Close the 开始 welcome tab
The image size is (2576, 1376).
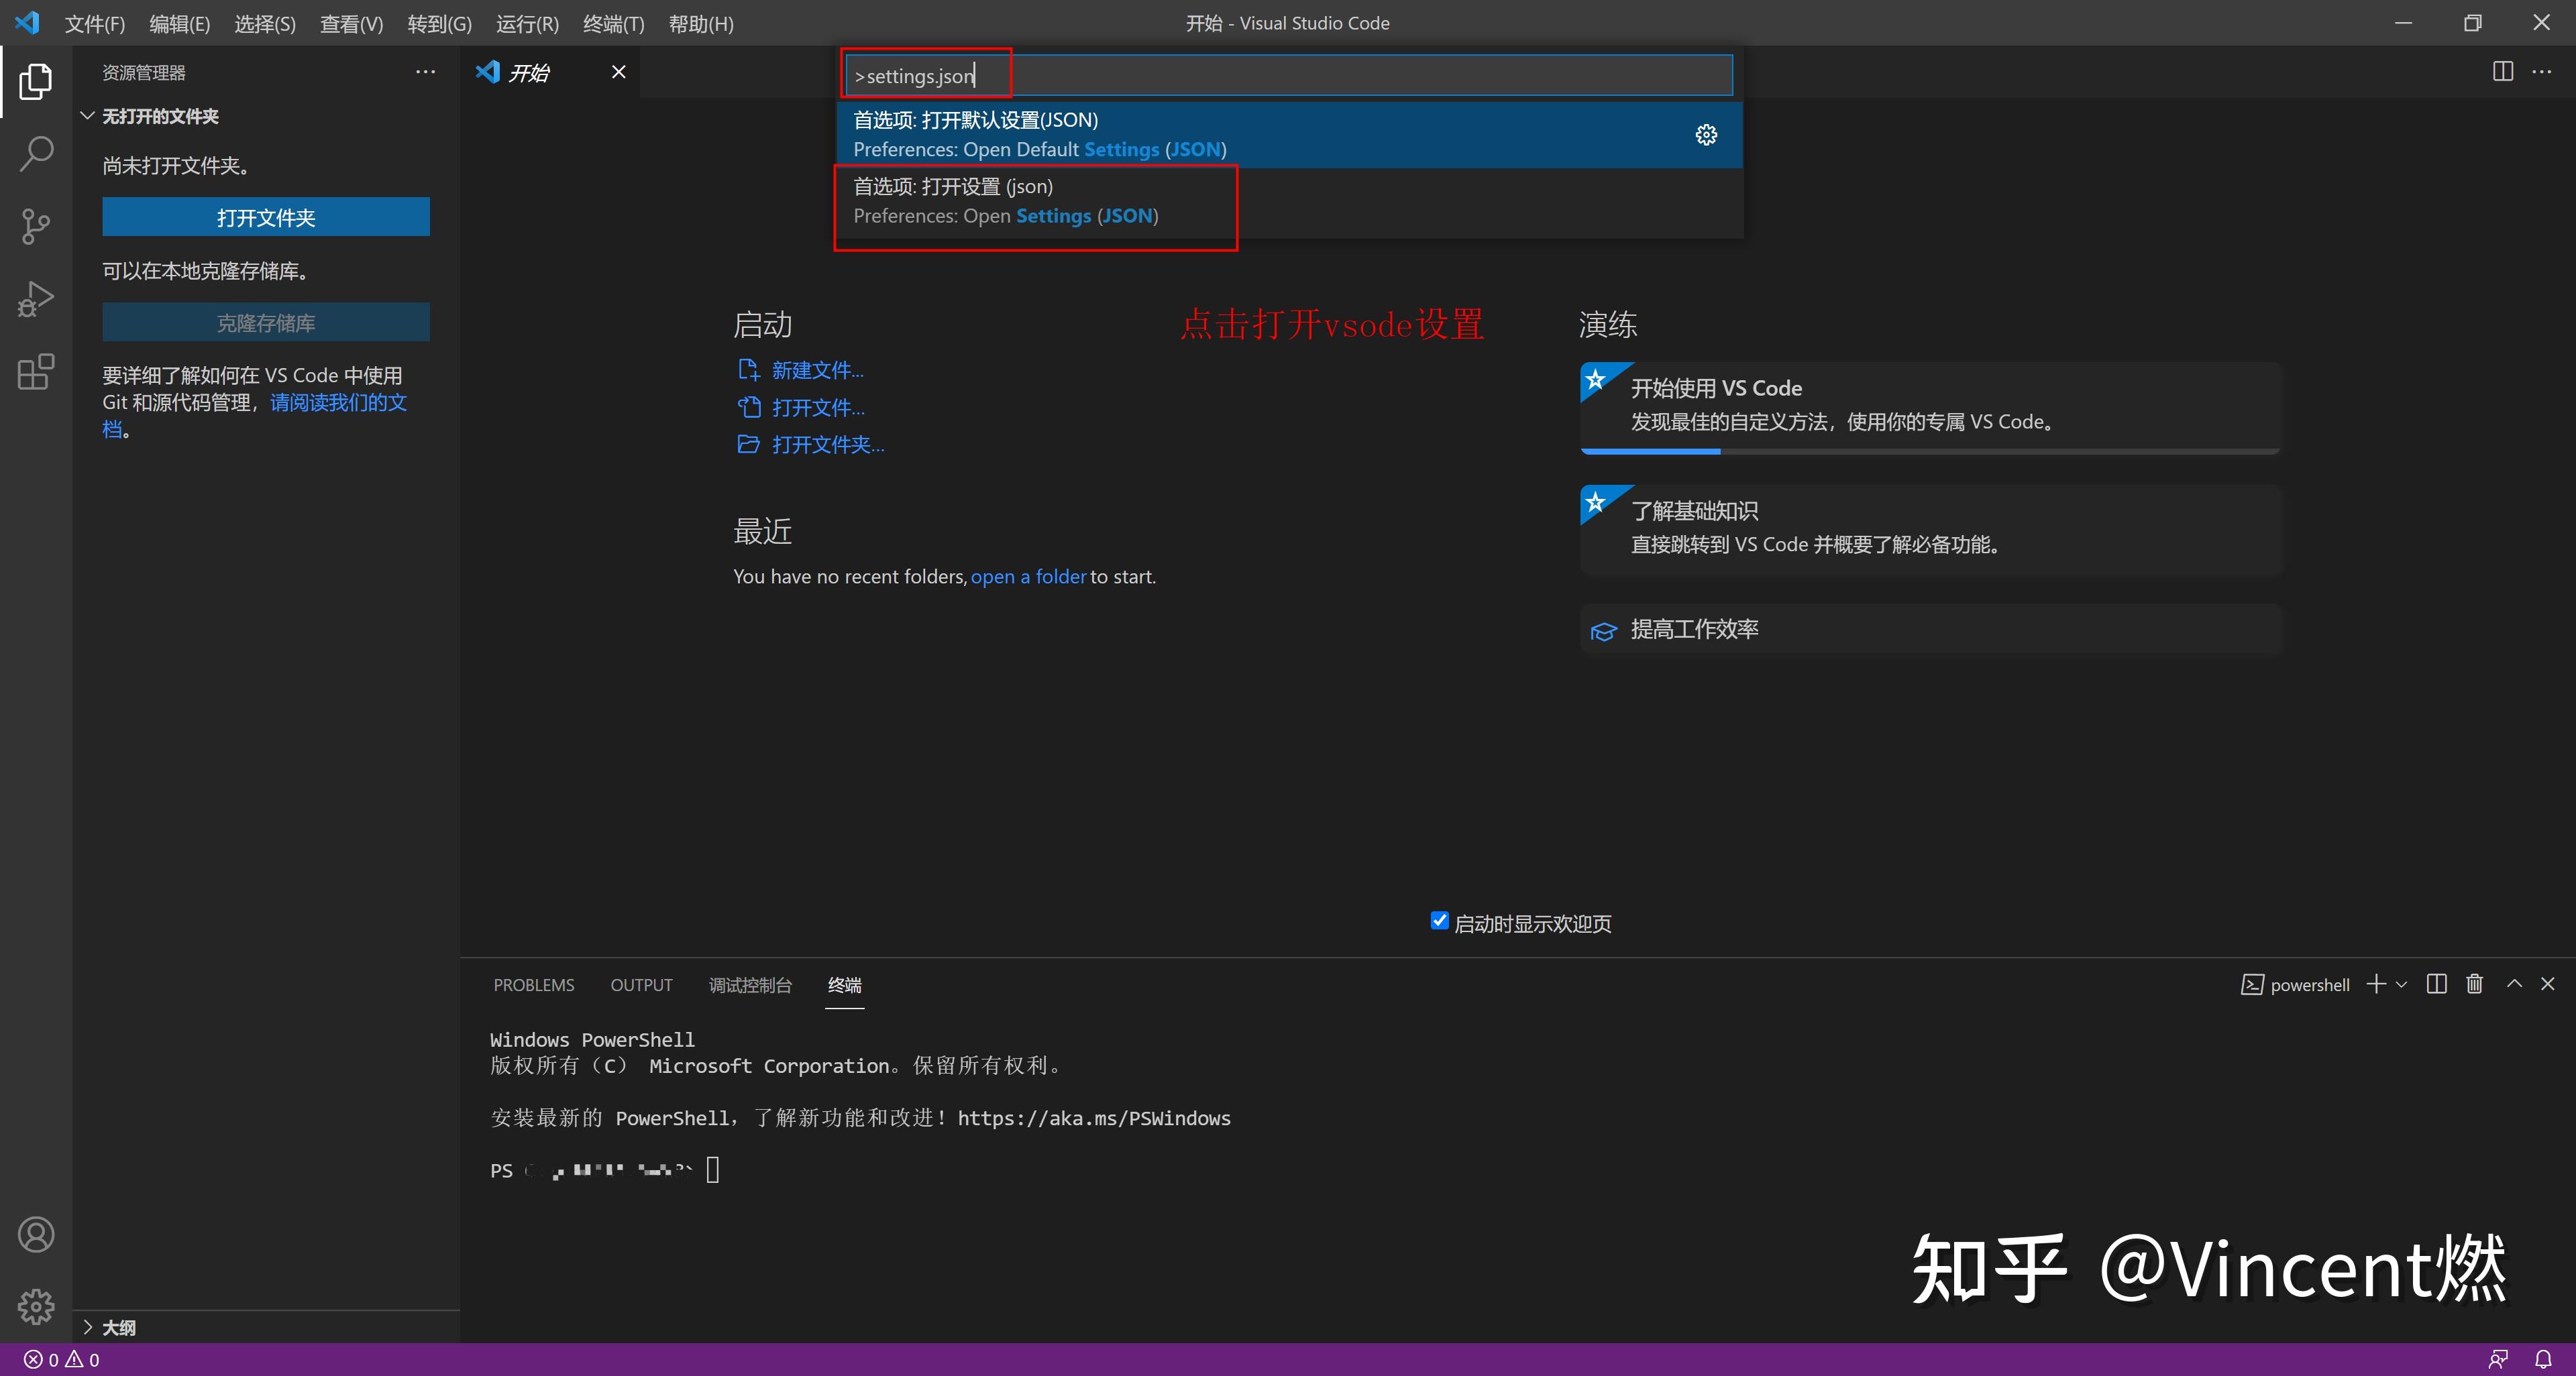[618, 72]
